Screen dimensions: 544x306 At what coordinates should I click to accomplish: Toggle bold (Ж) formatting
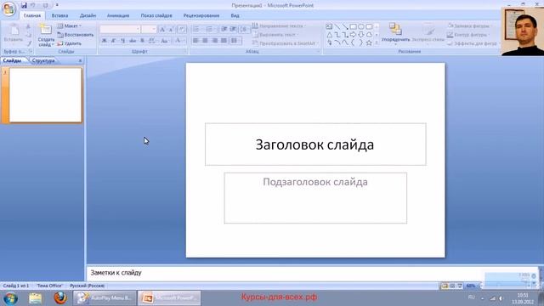[x=104, y=41]
